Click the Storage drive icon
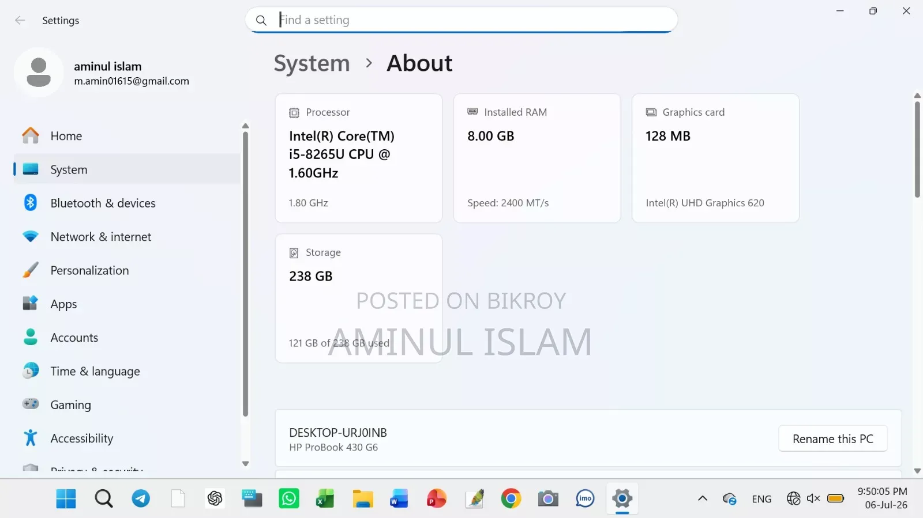This screenshot has height=518, width=923. (x=294, y=253)
